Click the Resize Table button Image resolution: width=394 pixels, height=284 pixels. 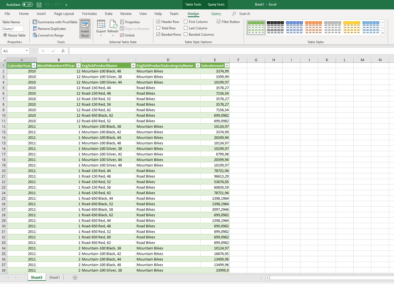14,35
